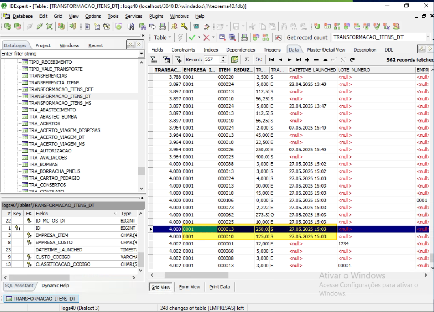Viewport: 434px width, 312px height.
Task: Switch to the Project tab in explorer
Action: 43,45
